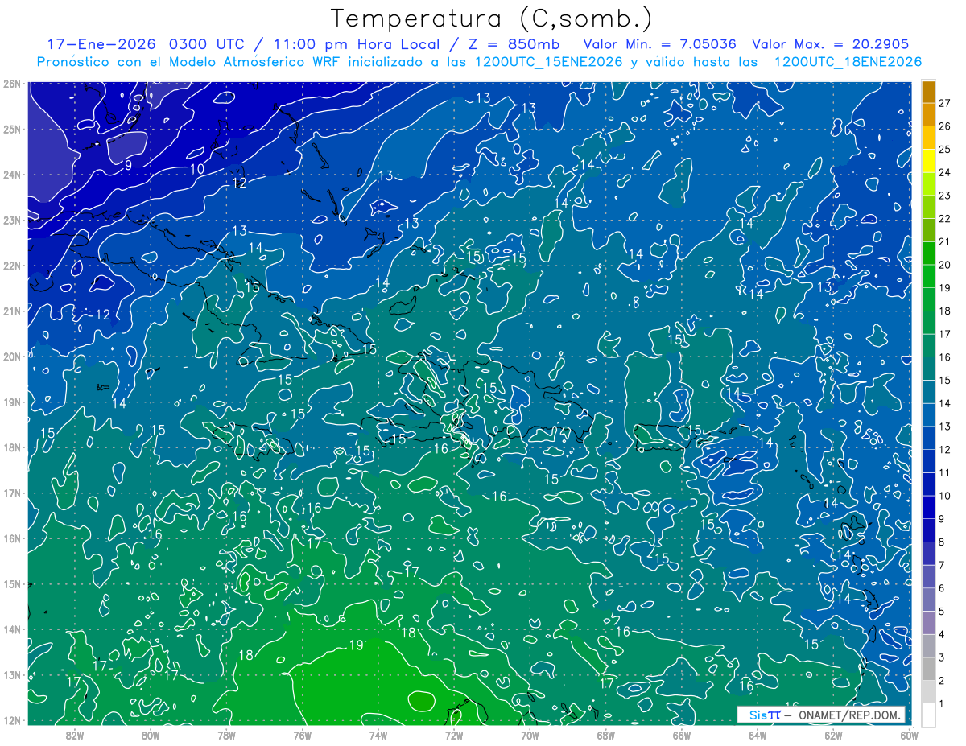Click the '78W' longitude axis label
The height and width of the screenshot is (746, 966).
point(226,734)
